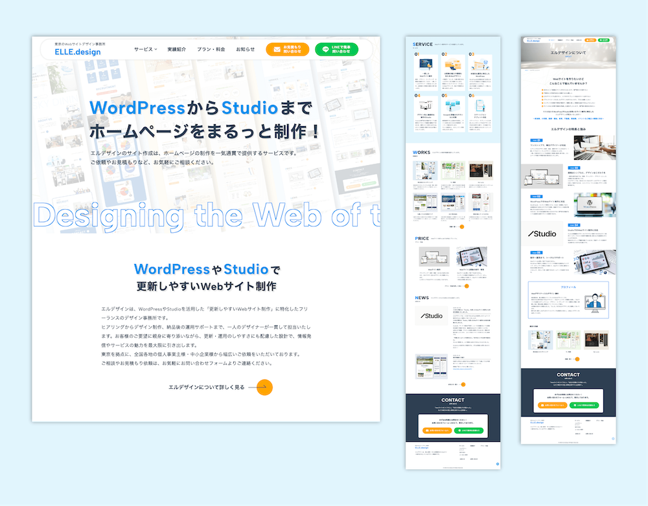Click the NEWS heading in middle page
The image size is (648, 506).
click(x=422, y=298)
